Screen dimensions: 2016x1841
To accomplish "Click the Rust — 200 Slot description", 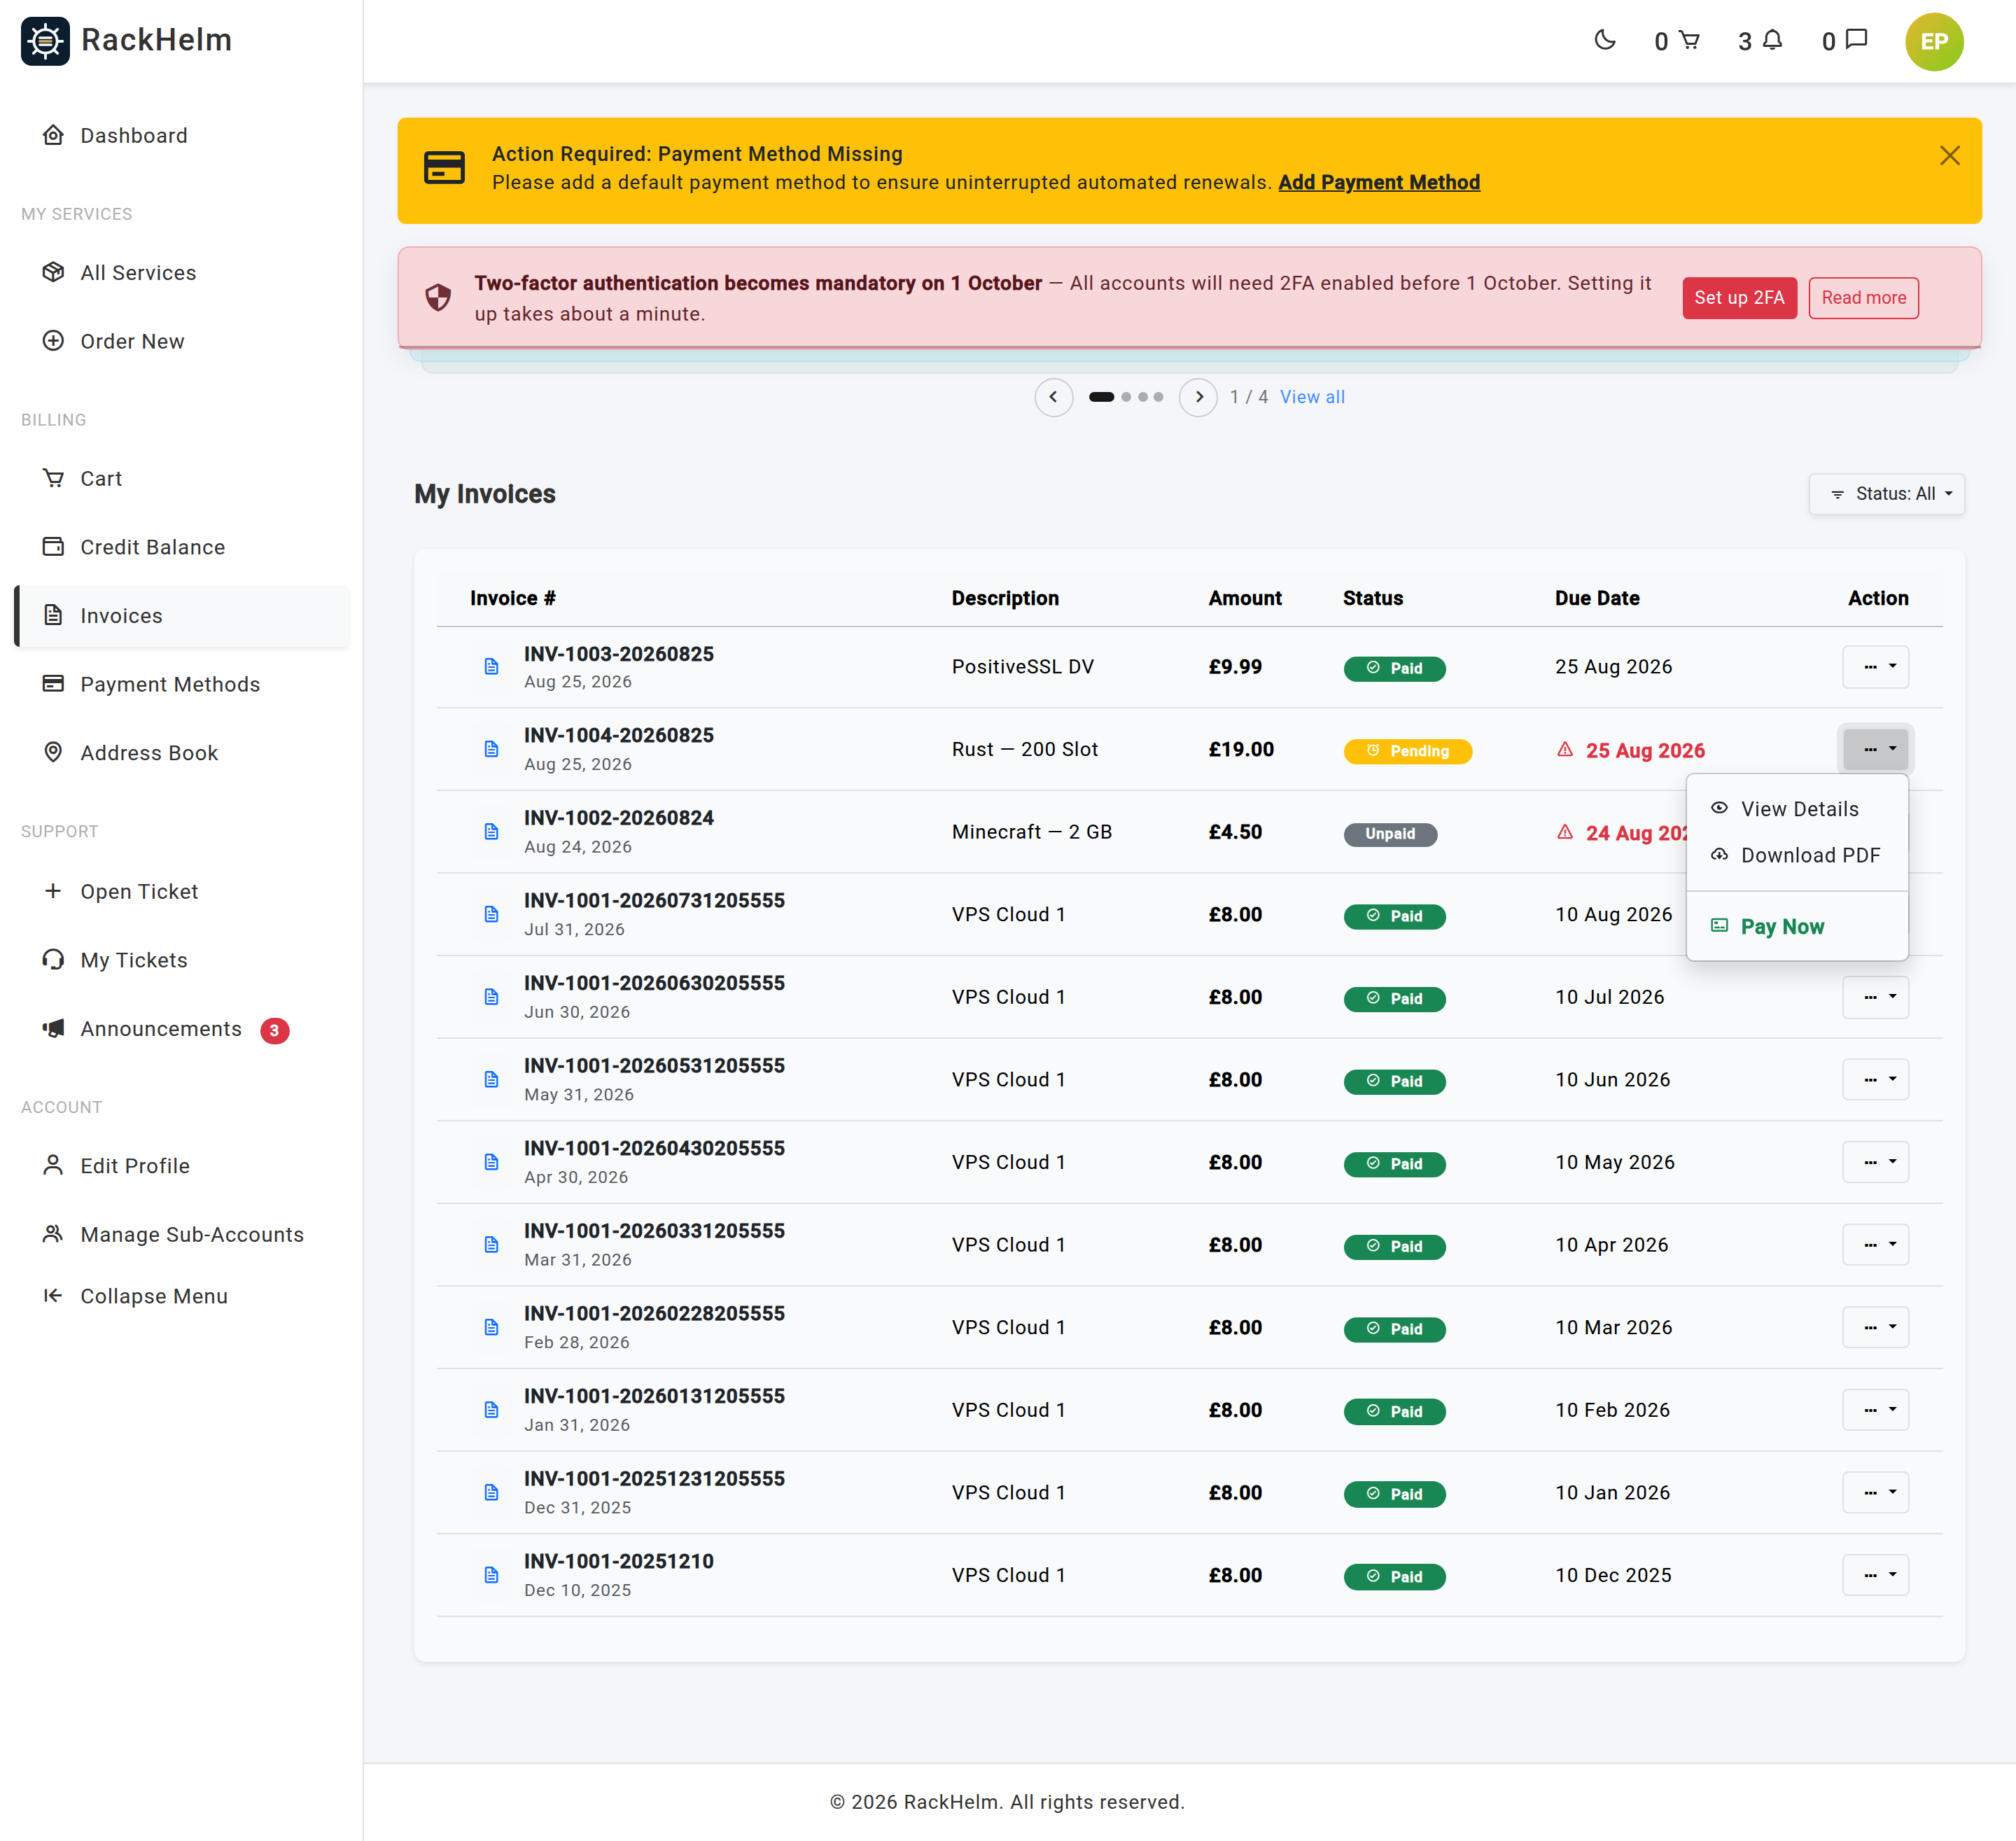I will click(x=1024, y=750).
